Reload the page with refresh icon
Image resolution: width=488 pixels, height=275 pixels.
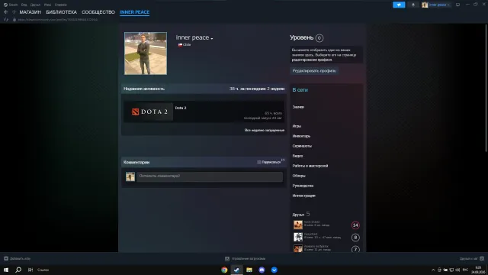pos(6,19)
